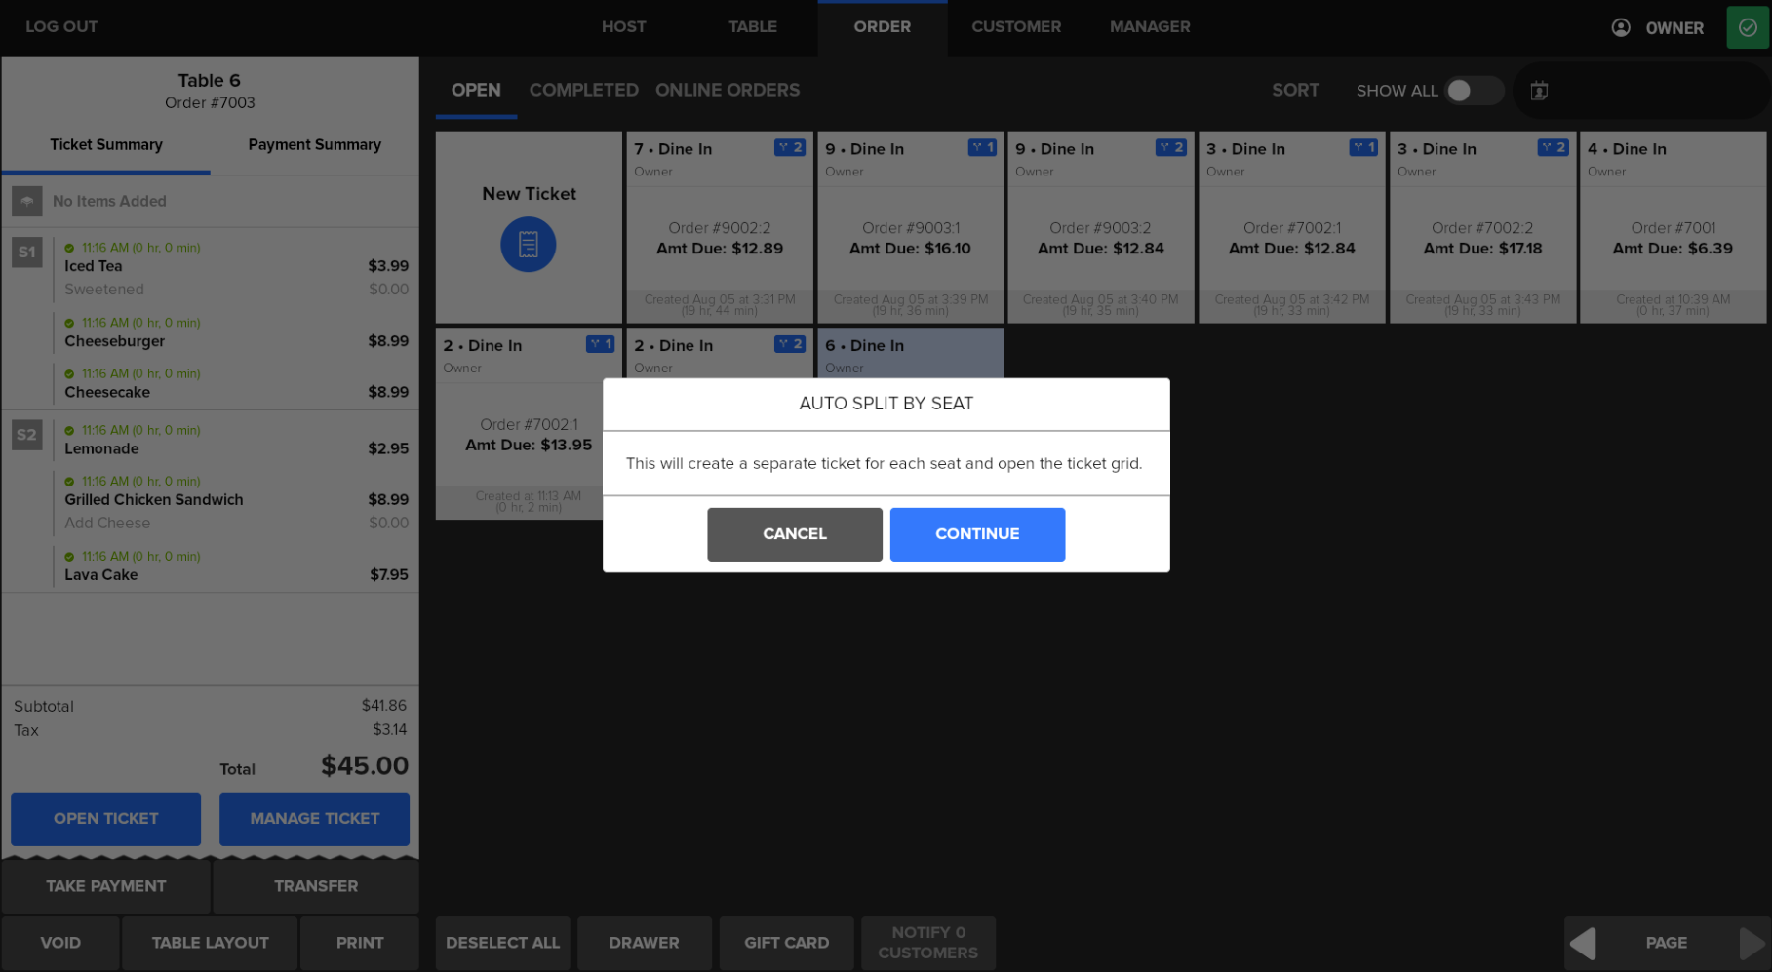
Task: Open the Customer tab
Action: coord(1016,27)
